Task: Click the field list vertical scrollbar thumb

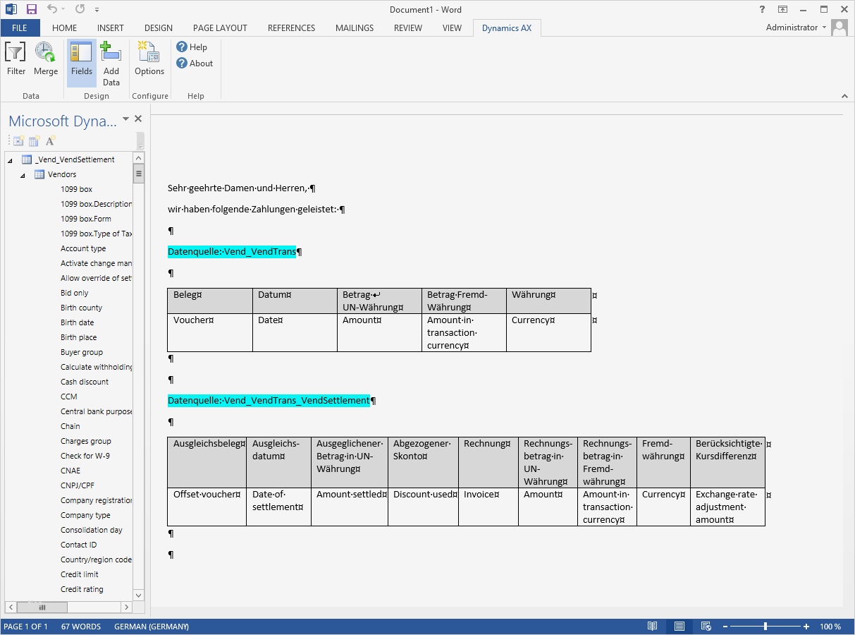Action: [x=139, y=174]
